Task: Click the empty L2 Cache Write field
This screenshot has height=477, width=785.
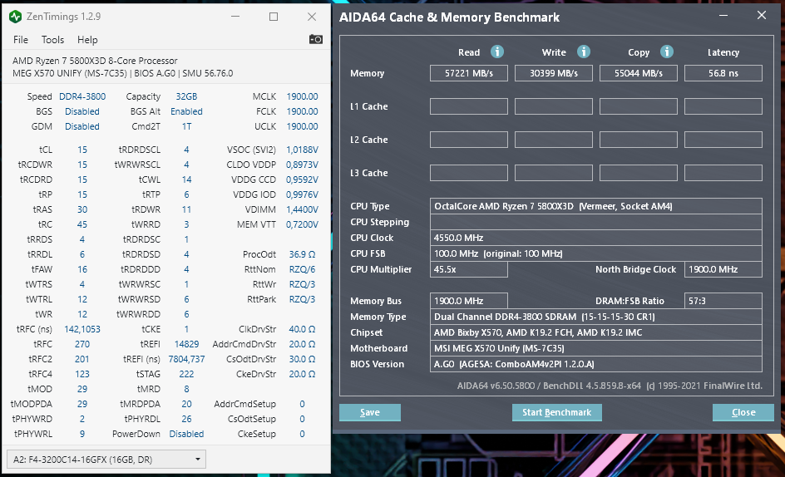Action: tap(554, 140)
